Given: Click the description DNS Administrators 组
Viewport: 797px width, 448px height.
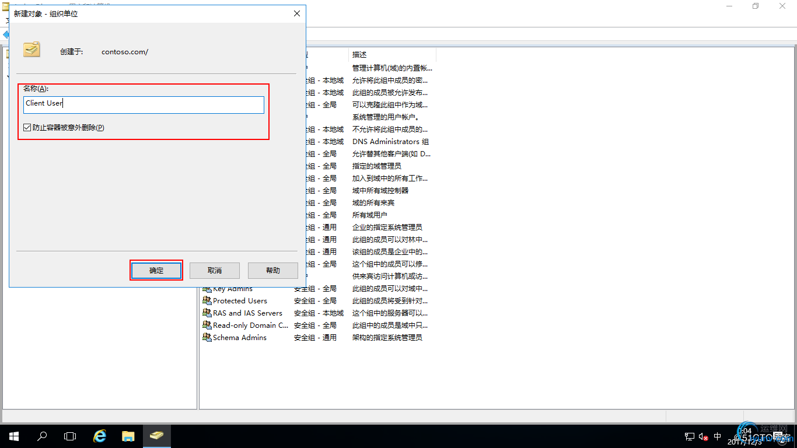Looking at the screenshot, I should (390, 141).
